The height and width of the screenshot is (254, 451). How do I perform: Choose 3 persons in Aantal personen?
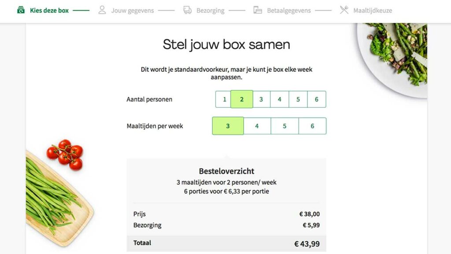[261, 99]
